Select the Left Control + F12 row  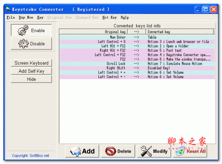pos(137,55)
